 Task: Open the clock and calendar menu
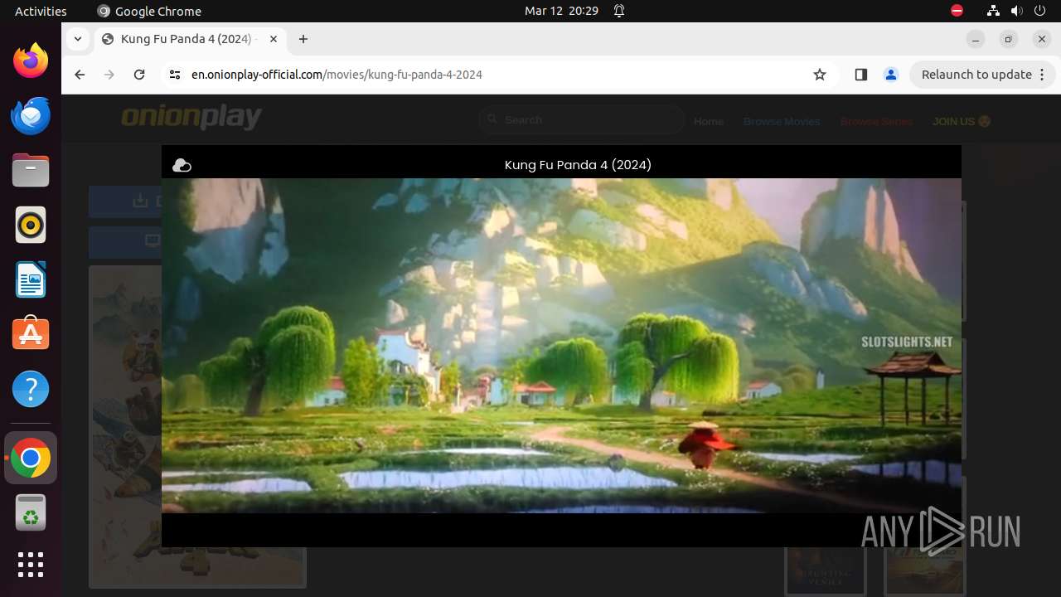(561, 11)
